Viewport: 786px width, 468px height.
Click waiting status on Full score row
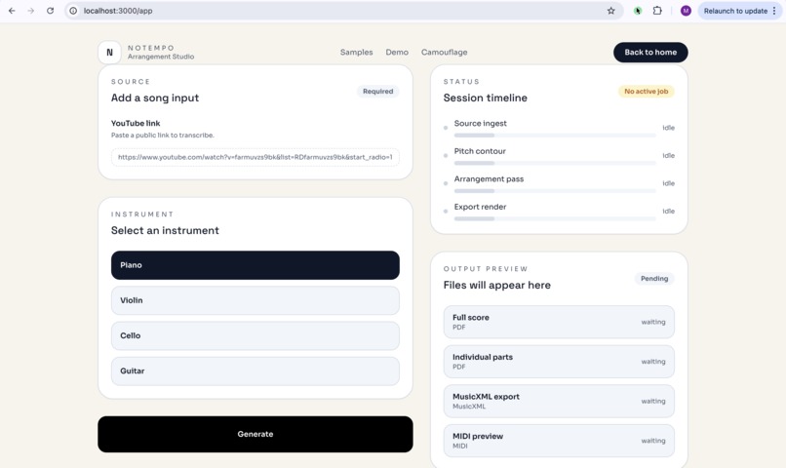[653, 322]
